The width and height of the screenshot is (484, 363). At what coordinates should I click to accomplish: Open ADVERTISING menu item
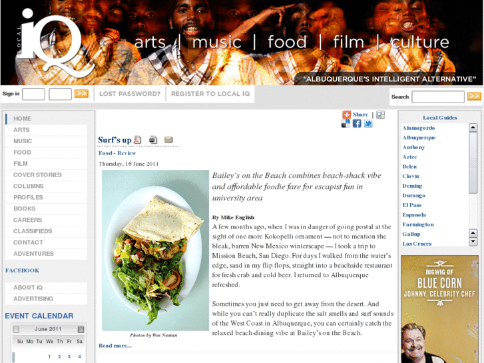(x=46, y=299)
